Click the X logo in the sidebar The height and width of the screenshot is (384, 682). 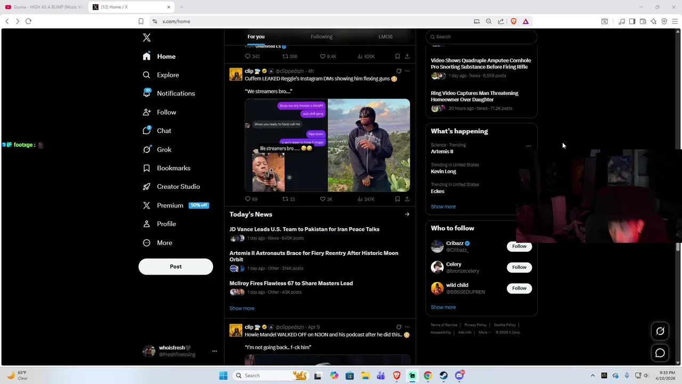point(147,37)
